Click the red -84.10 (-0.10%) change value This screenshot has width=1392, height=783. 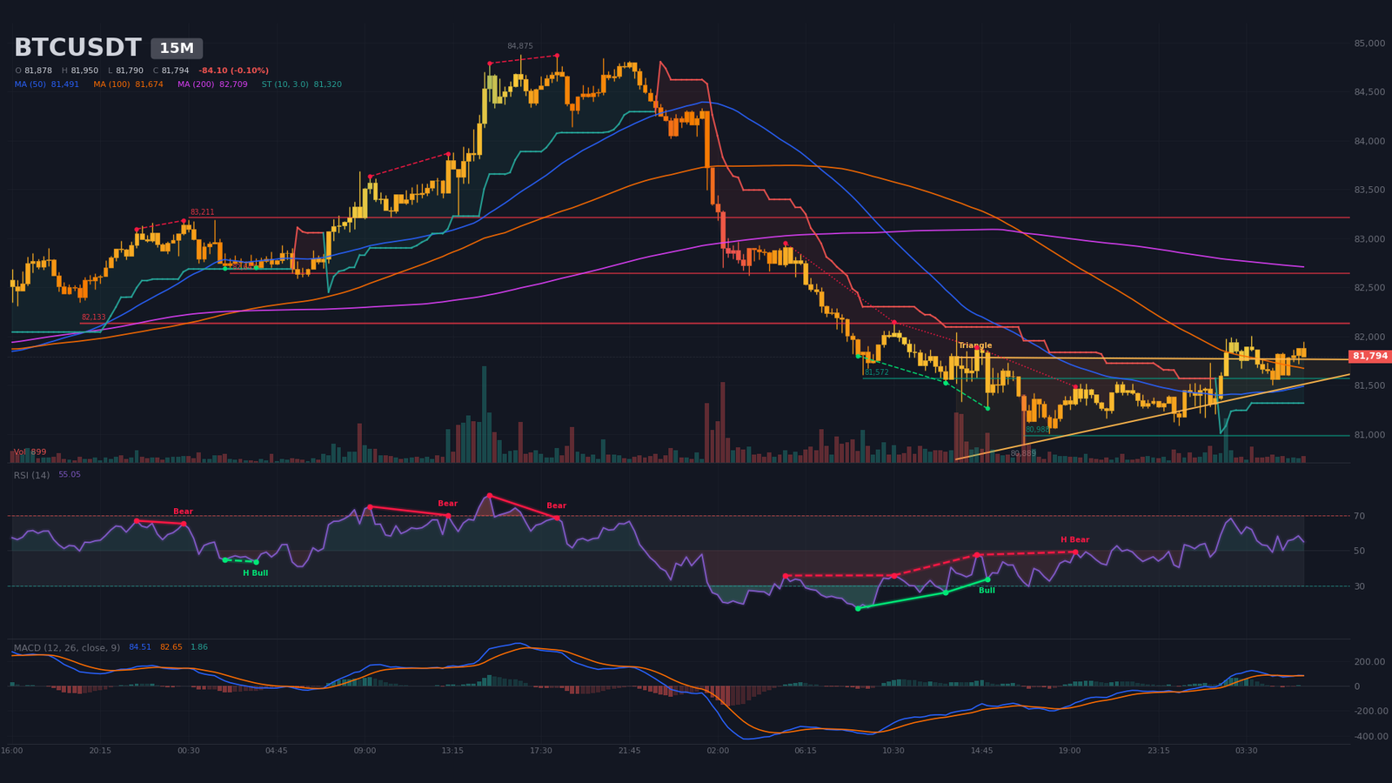click(233, 70)
